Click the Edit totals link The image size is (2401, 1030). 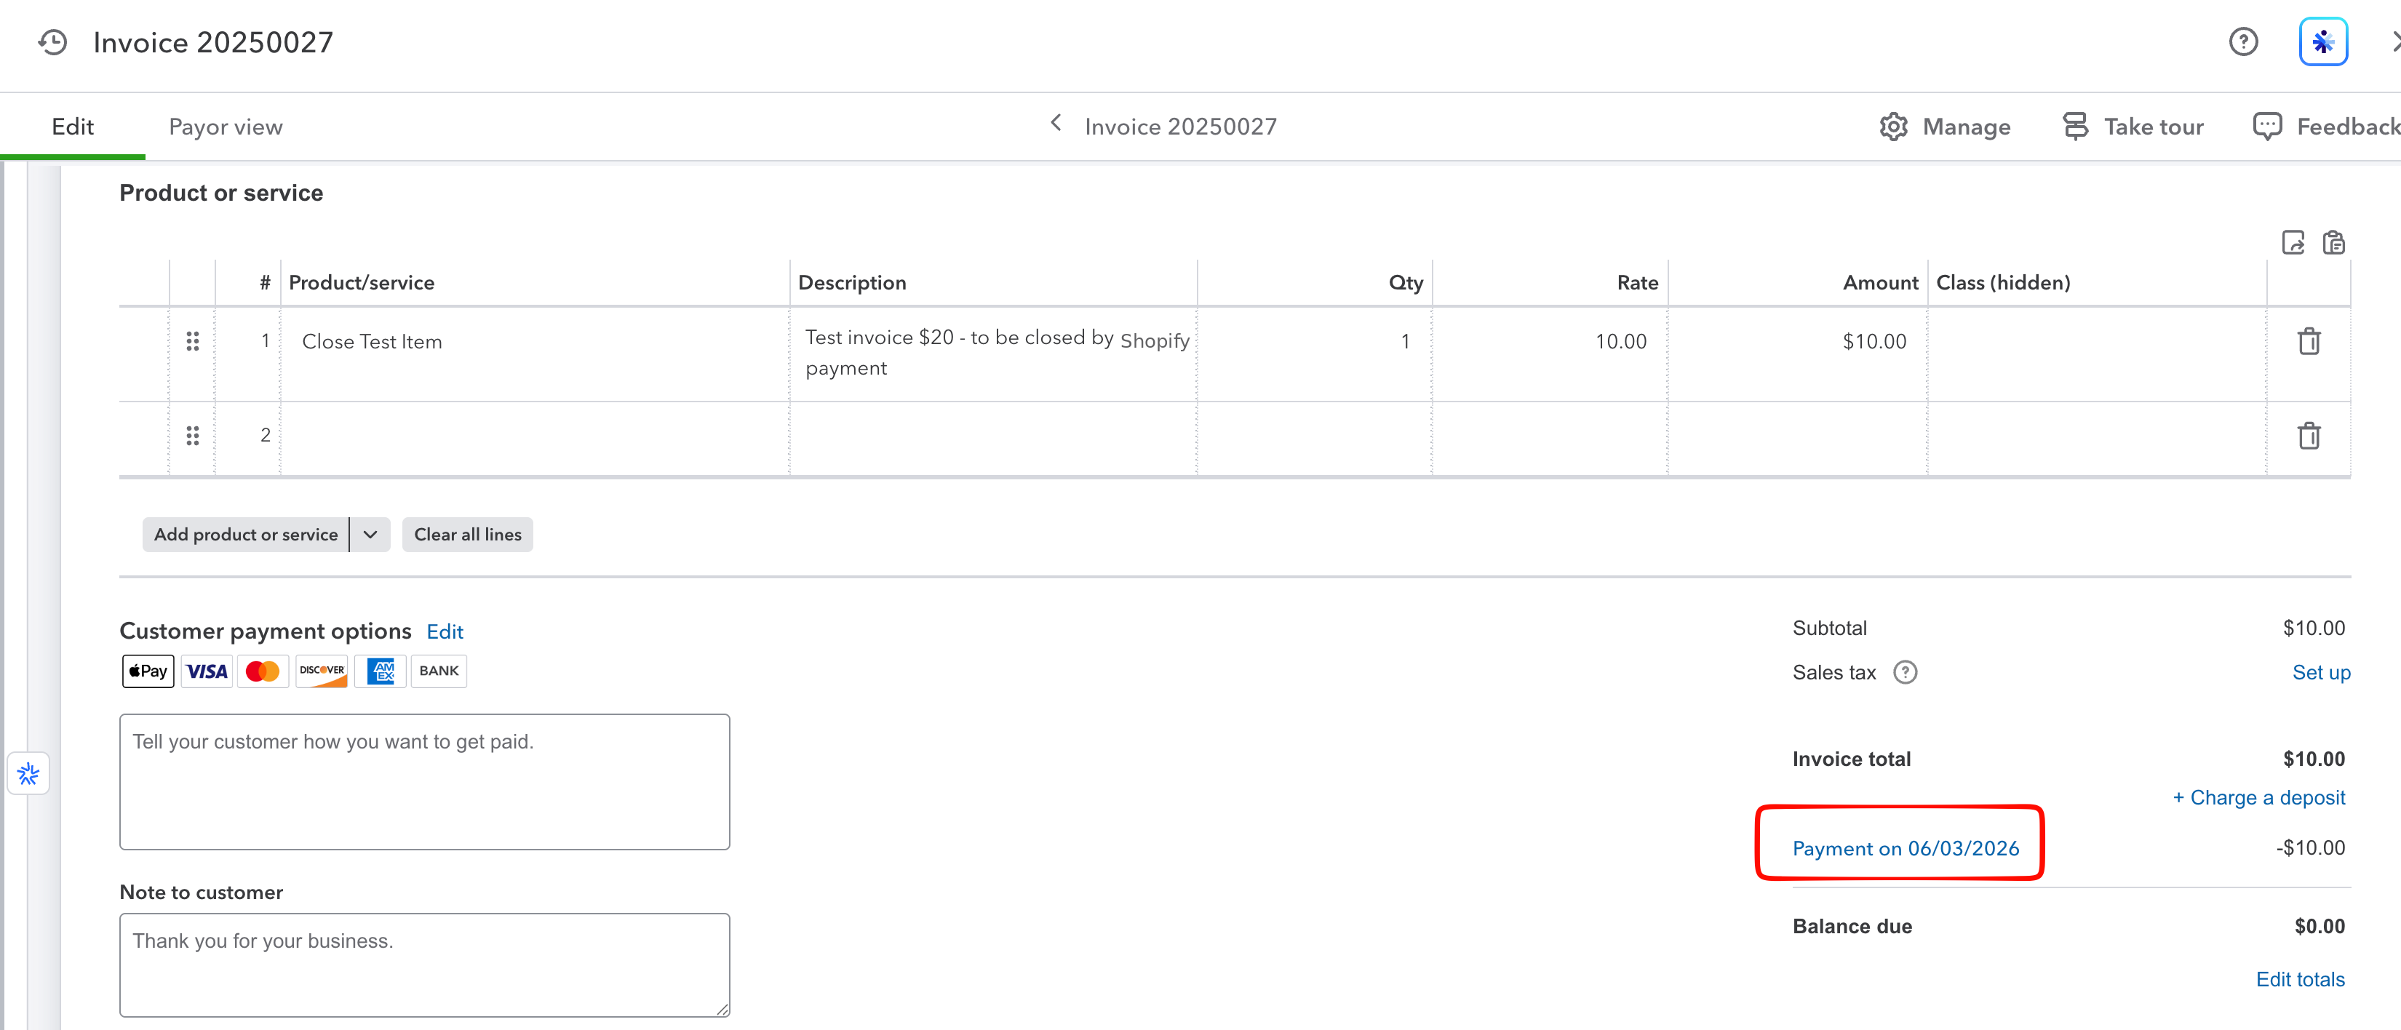(x=2299, y=980)
